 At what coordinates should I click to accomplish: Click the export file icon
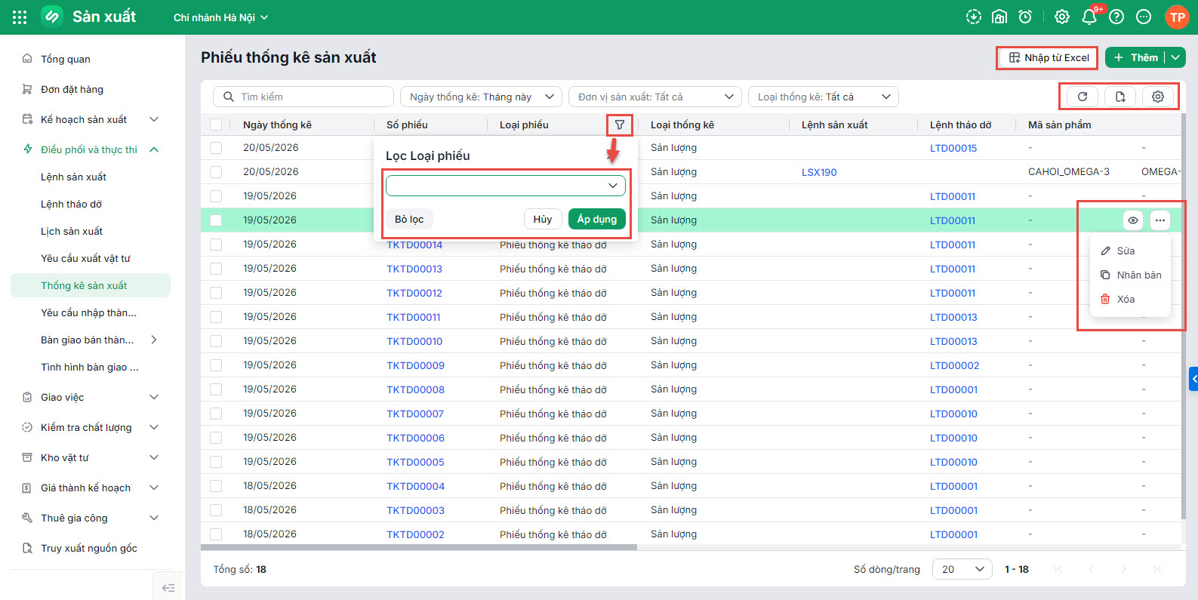tap(1120, 97)
